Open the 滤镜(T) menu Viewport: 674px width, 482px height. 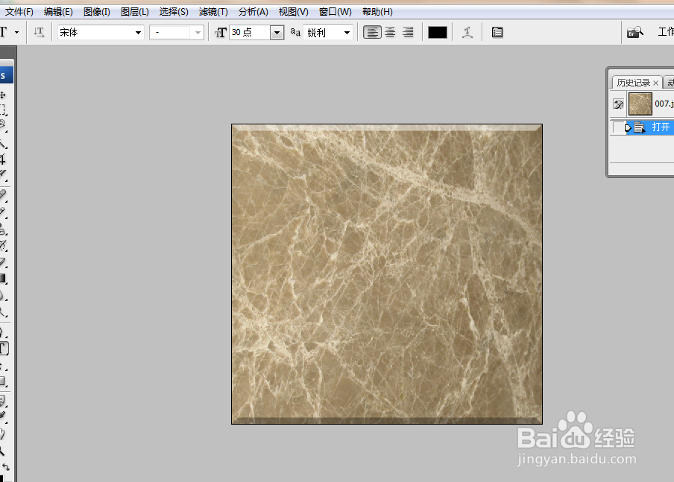(213, 12)
